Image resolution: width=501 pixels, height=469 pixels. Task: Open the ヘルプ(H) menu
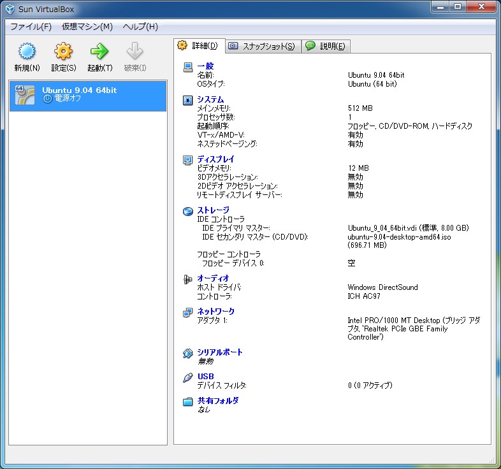coord(140,27)
